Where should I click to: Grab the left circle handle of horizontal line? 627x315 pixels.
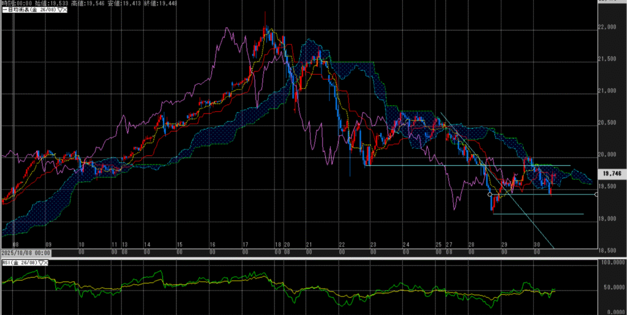tap(489, 195)
